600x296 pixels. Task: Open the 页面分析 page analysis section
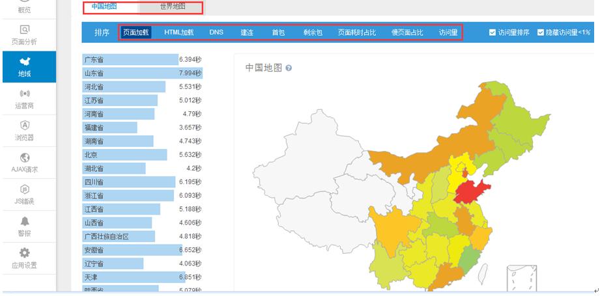click(x=24, y=35)
